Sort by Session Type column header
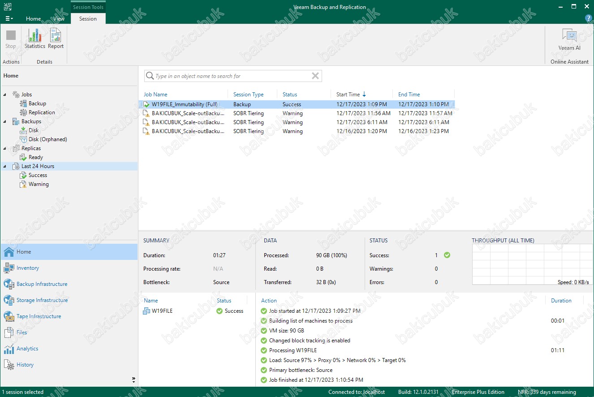This screenshot has width=594, height=397. 248,95
